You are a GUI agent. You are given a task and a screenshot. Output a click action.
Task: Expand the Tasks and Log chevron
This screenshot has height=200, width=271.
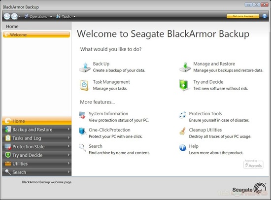tap(68, 137)
